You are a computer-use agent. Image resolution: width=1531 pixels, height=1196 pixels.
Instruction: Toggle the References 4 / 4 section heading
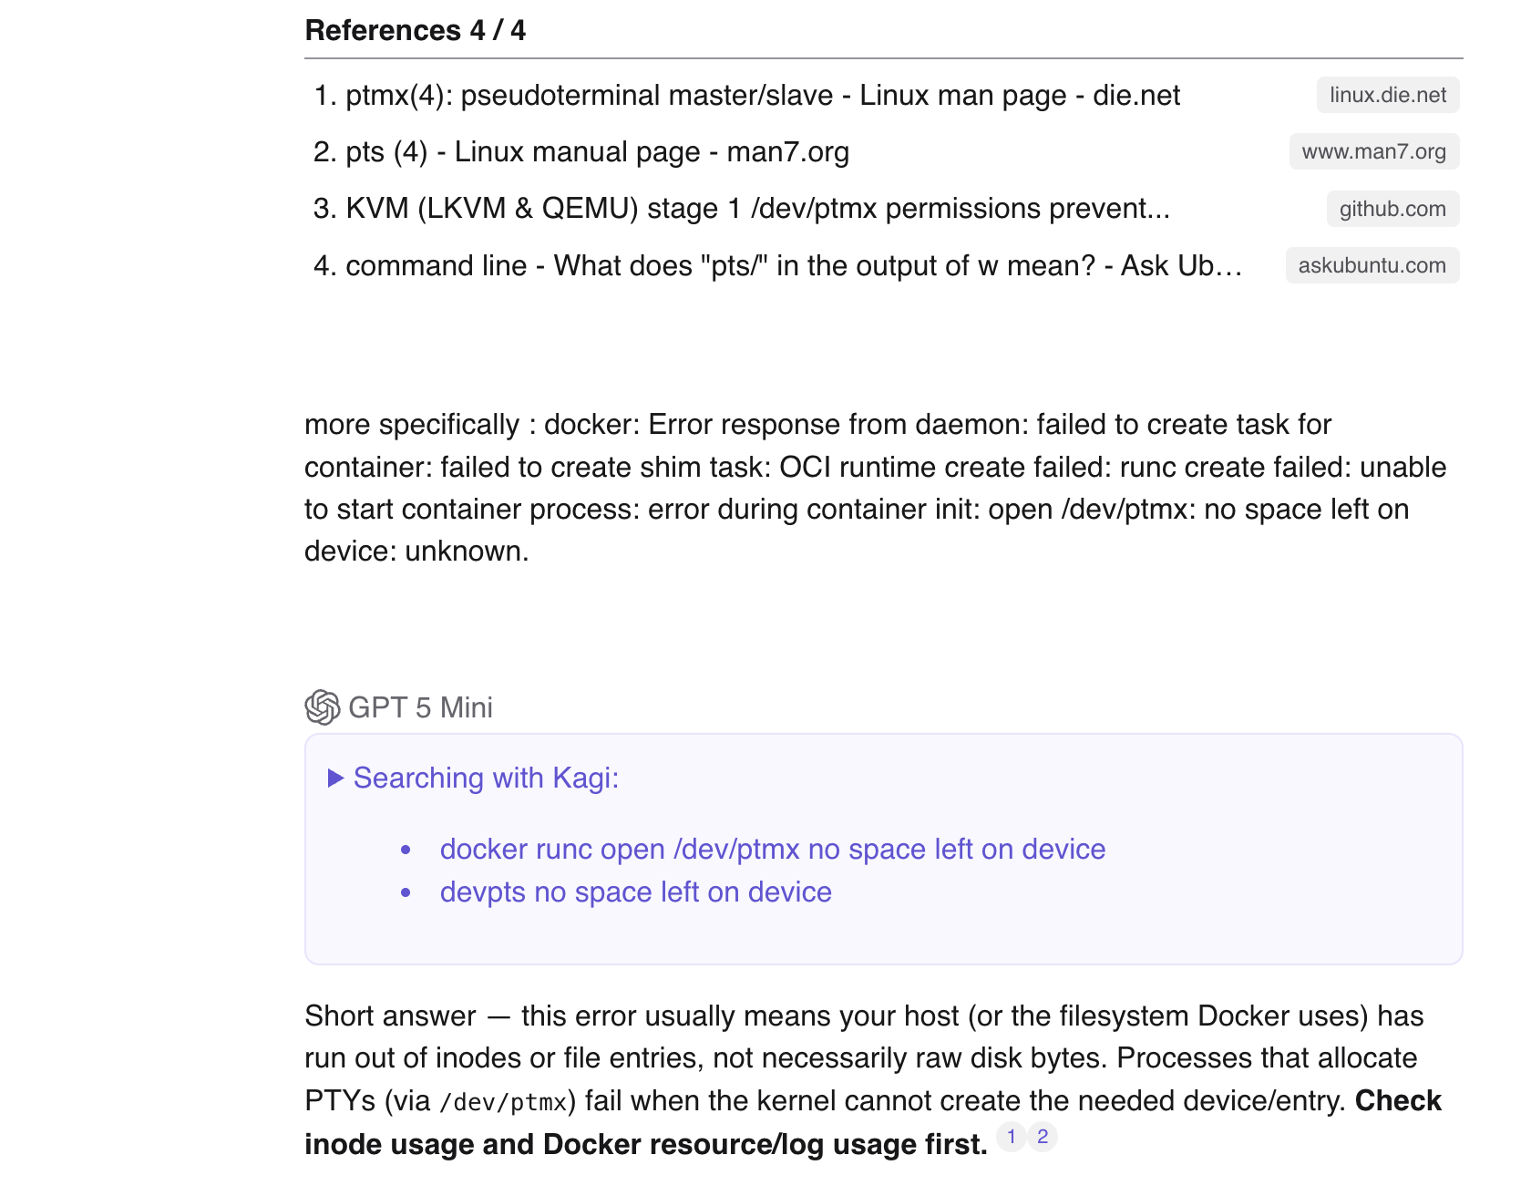tap(416, 30)
